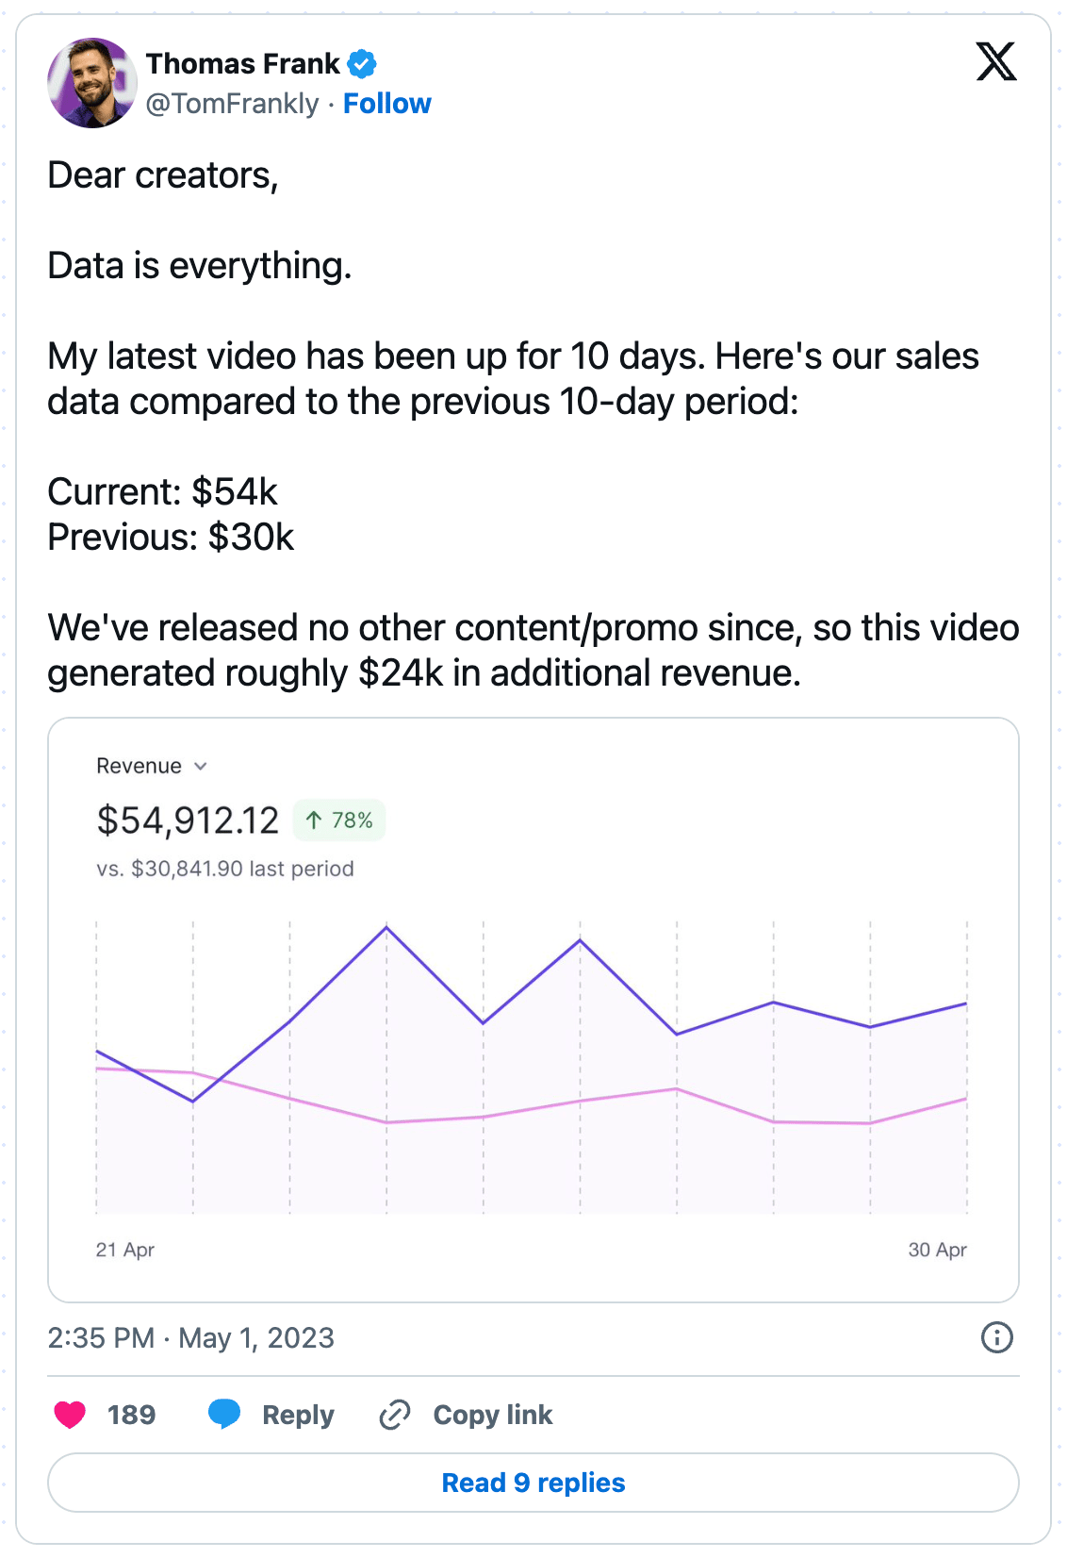This screenshot has width=1067, height=1558.
Task: Click the blue reply bubble icon
Action: point(224,1415)
